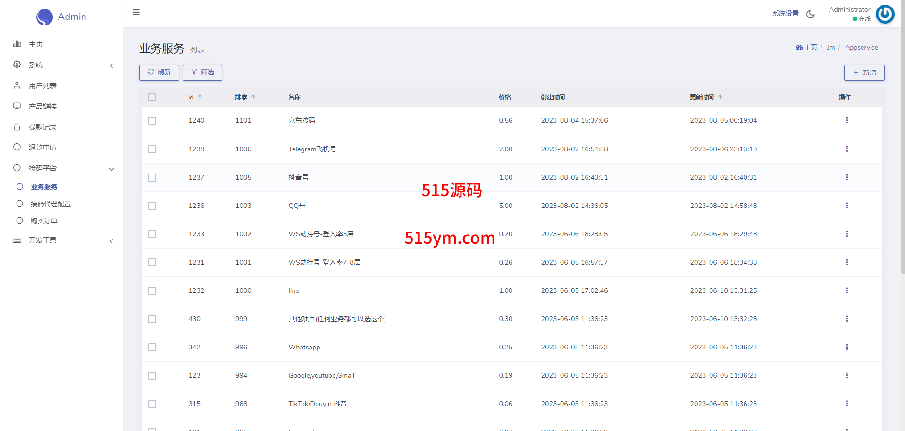The image size is (905, 431).
Task: Toggle dark mode moon icon
Action: (811, 14)
